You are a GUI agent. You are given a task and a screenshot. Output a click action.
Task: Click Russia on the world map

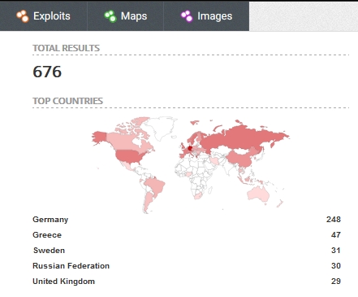(x=241, y=138)
